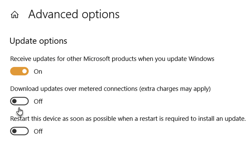Click the "Off" label for metered connections

pos(38,102)
